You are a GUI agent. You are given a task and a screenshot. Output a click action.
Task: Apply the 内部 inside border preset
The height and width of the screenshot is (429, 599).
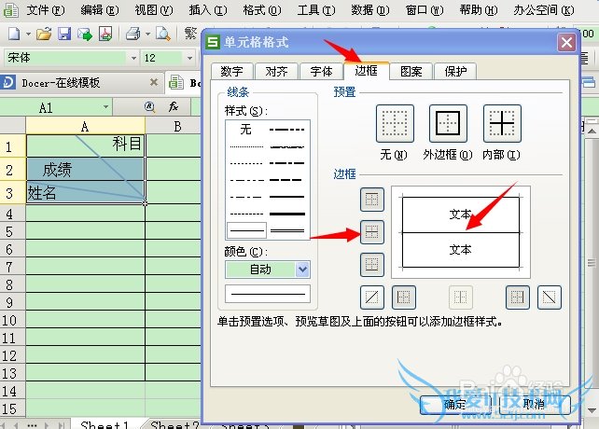point(502,123)
